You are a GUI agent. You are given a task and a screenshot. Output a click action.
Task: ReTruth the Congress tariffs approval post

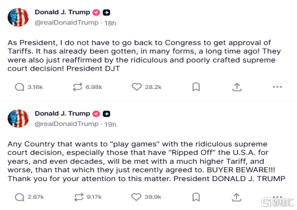point(76,87)
